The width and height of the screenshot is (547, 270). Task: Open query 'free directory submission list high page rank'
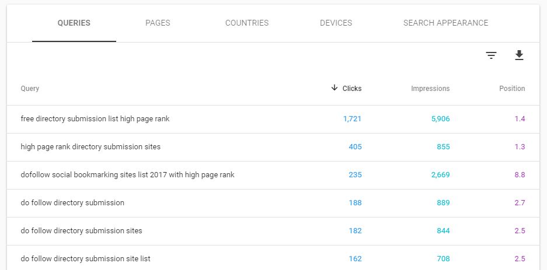coord(273,119)
